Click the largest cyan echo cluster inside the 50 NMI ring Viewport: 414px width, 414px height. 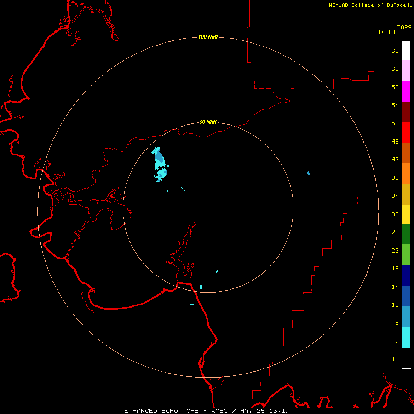(x=160, y=164)
